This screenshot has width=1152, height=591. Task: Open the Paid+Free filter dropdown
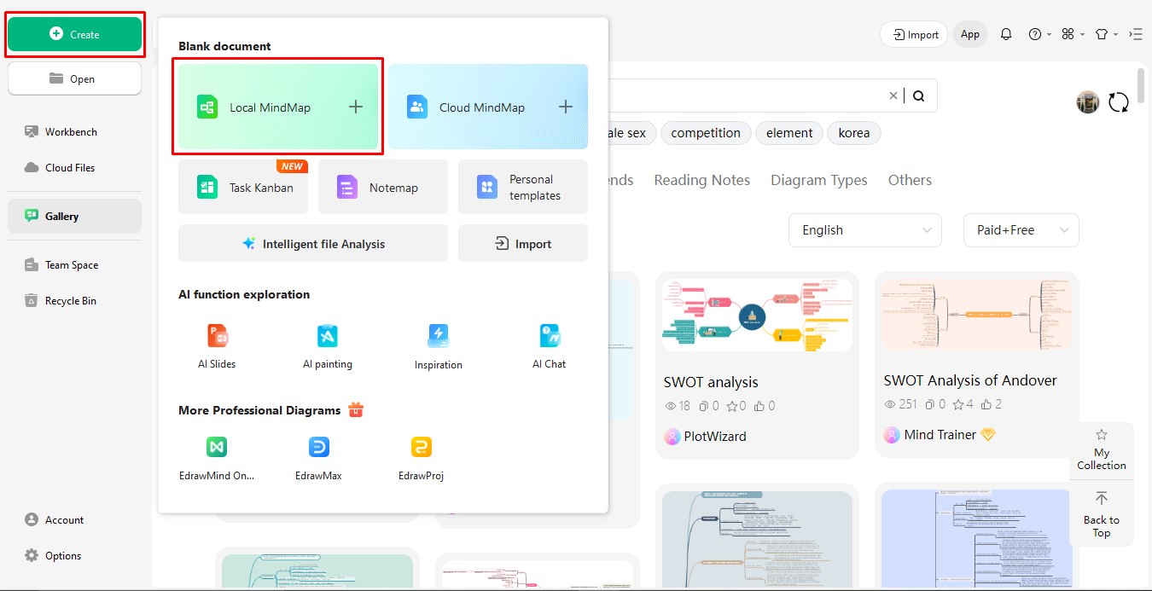point(1021,230)
